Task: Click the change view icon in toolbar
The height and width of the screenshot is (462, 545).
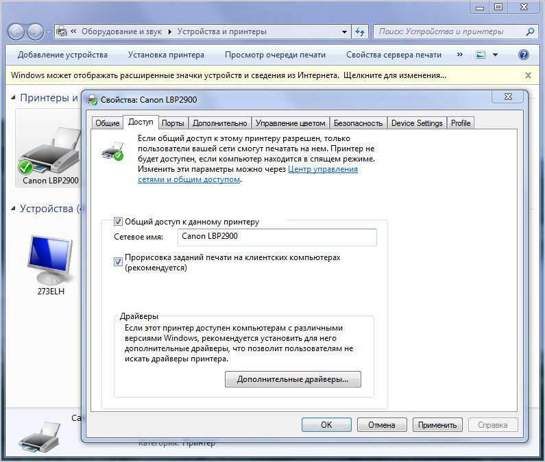Action: [x=481, y=55]
